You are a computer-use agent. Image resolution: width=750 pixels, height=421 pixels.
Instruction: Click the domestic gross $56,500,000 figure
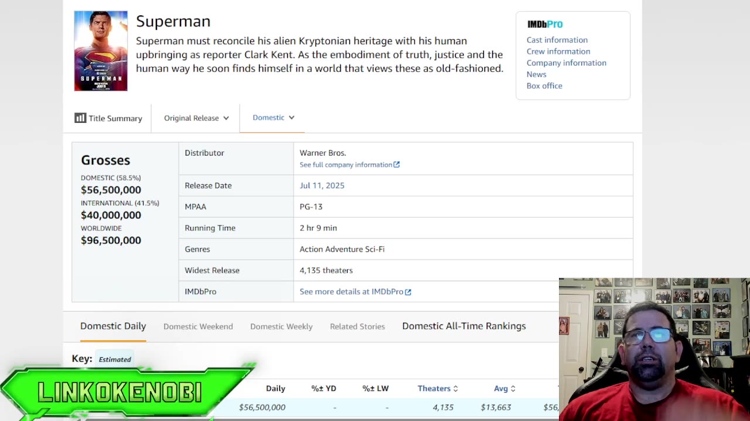pyautogui.click(x=111, y=189)
